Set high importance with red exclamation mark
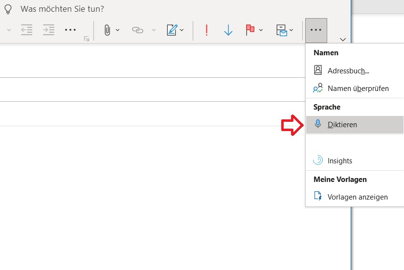The width and height of the screenshot is (404, 270). 206,30
